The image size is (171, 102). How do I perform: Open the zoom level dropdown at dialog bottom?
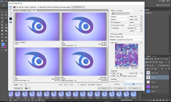coord(26,84)
